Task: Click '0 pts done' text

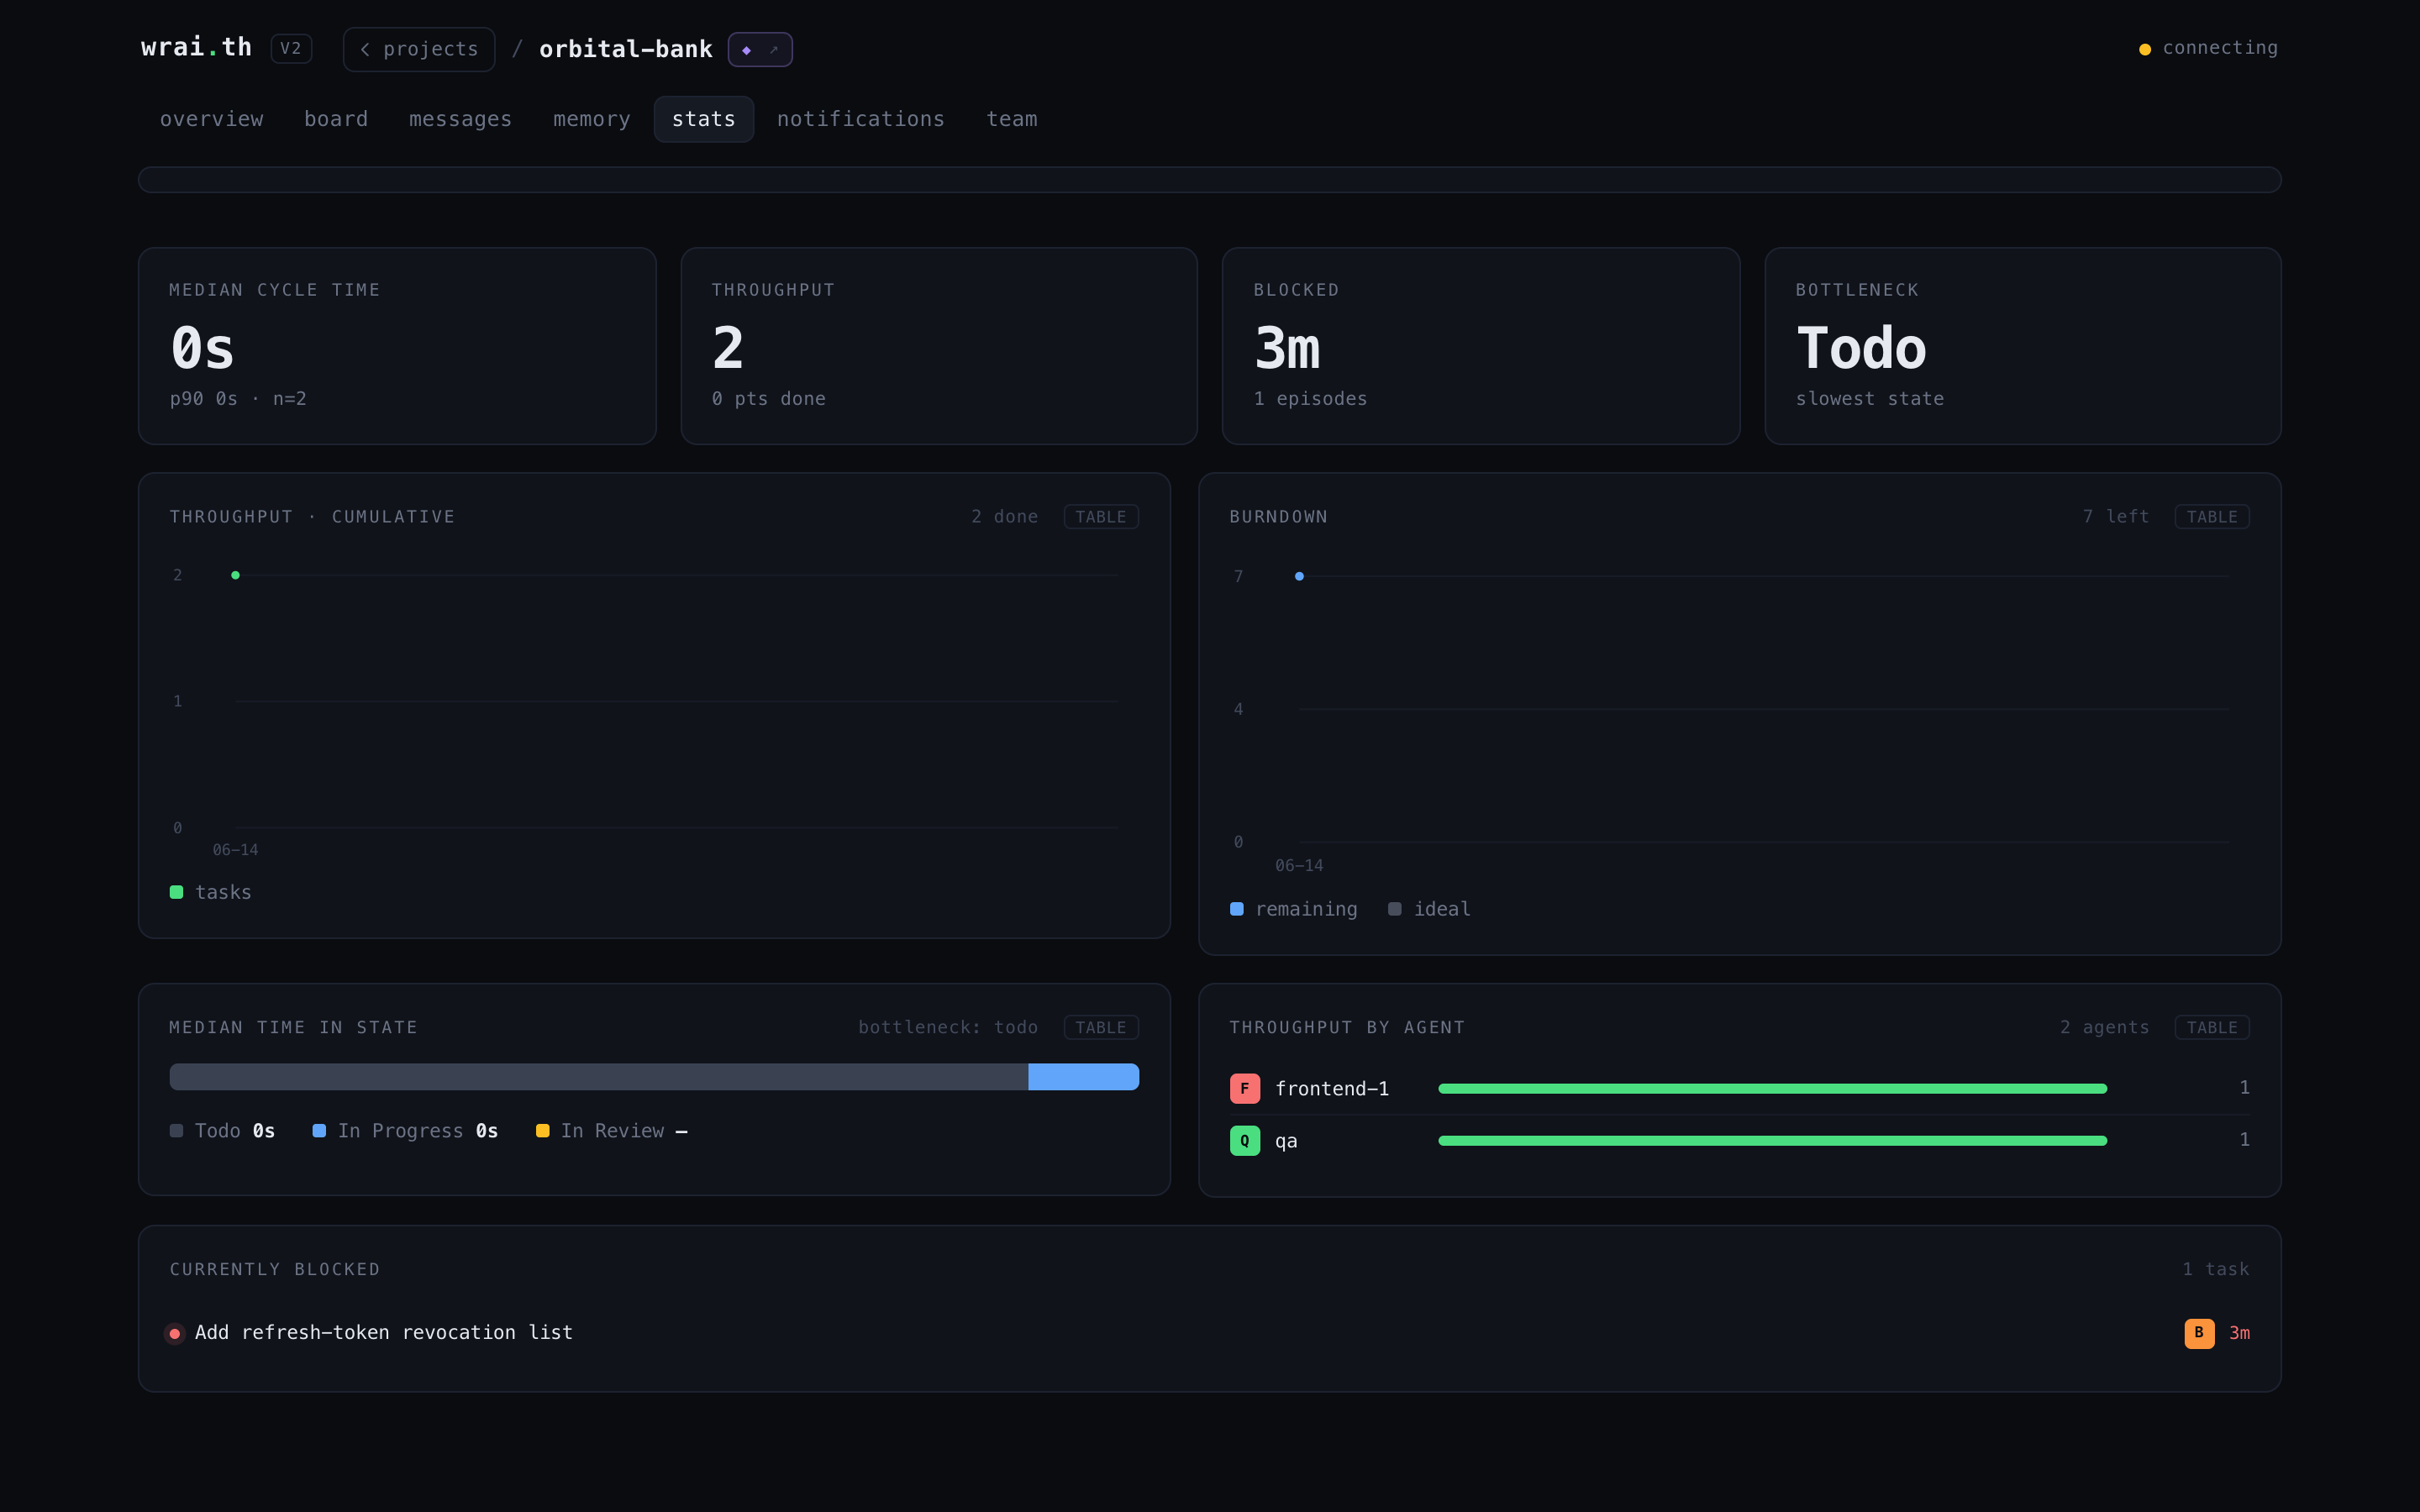Action: [768, 398]
